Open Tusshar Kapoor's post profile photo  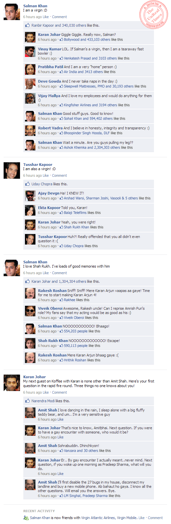(12, 170)
